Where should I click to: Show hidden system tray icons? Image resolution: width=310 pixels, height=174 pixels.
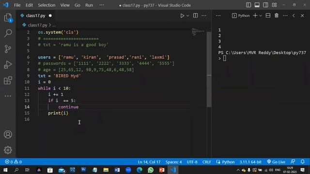click(238, 170)
